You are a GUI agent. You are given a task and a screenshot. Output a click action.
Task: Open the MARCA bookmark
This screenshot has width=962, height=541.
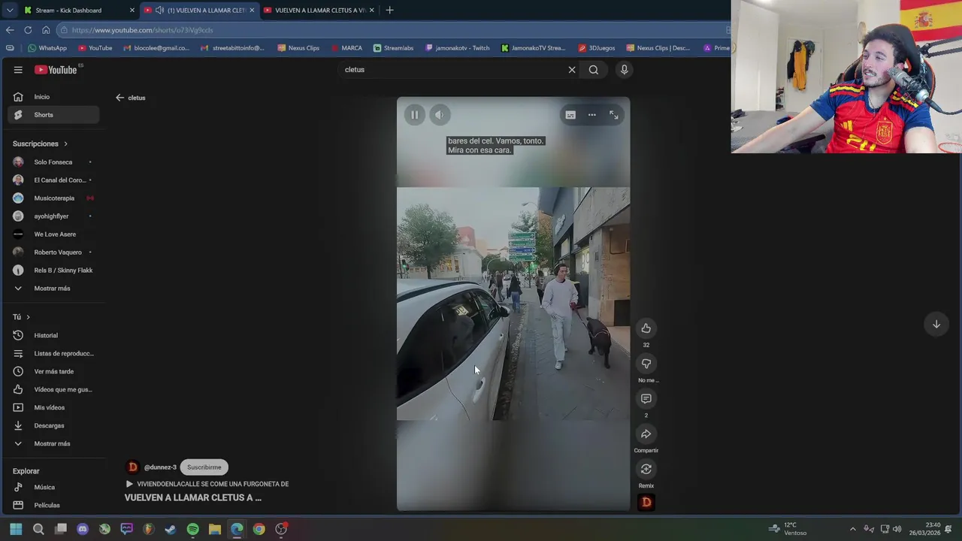click(346, 48)
